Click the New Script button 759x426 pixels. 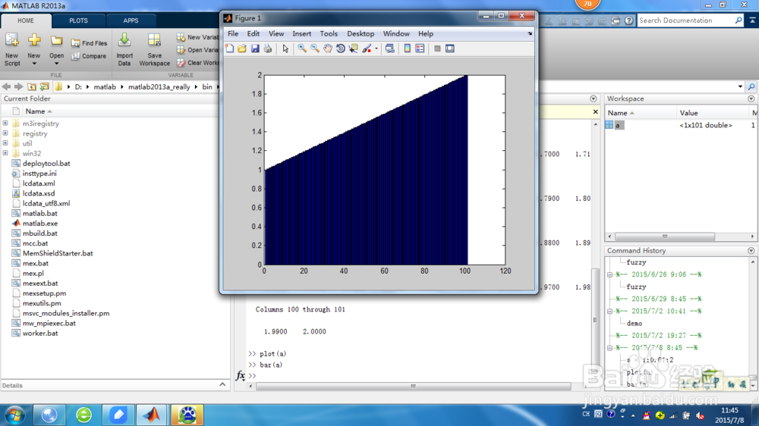(x=12, y=50)
